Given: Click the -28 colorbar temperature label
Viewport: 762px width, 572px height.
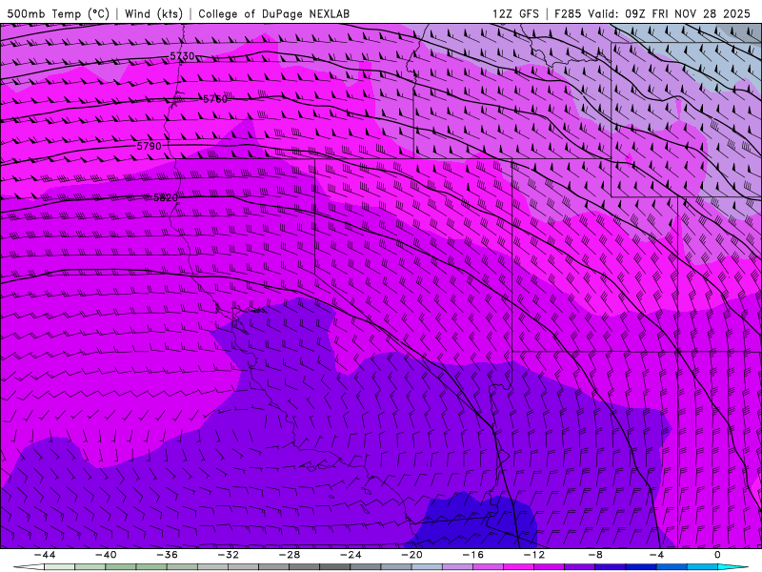Looking at the screenshot, I should (290, 555).
